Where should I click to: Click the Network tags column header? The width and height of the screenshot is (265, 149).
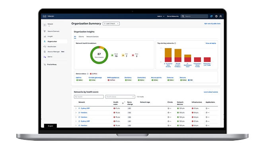click(145, 102)
